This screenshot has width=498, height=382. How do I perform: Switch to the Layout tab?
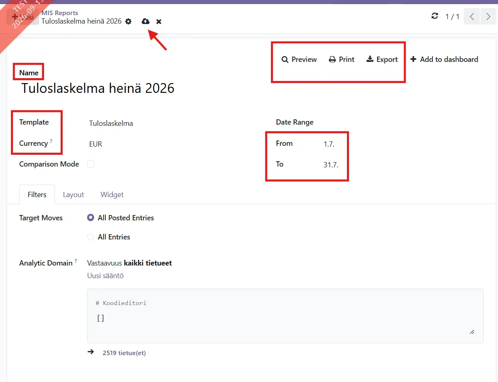coord(73,195)
